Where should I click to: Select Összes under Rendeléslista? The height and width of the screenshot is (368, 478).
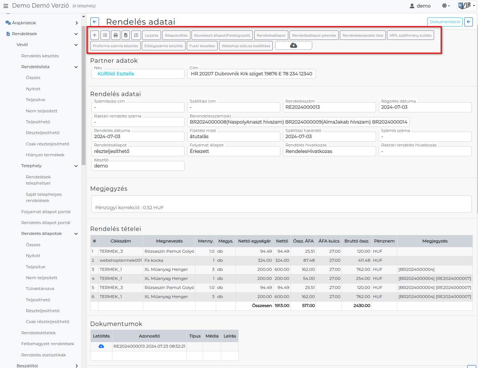point(33,78)
